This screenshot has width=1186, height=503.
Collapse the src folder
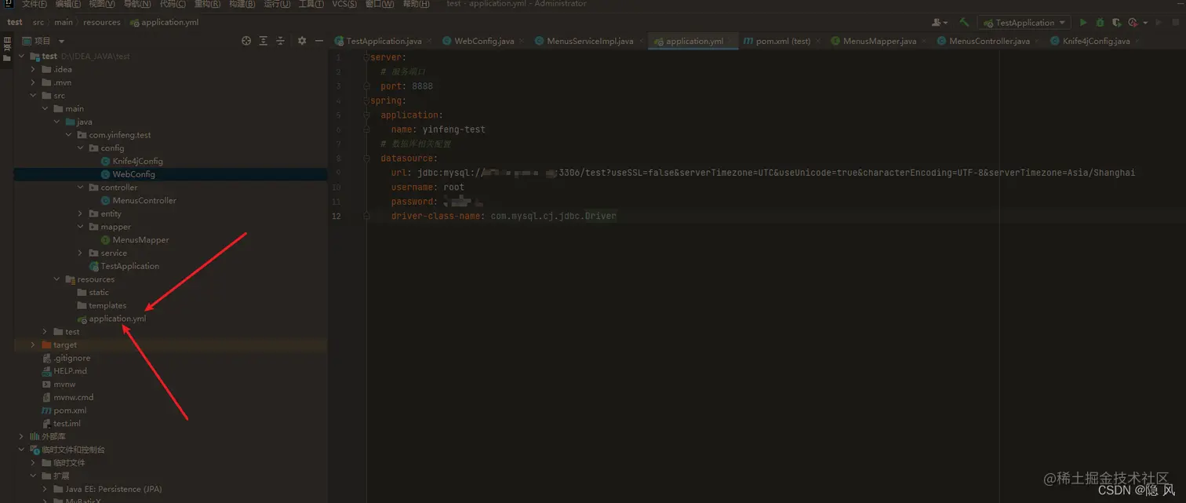coord(33,96)
